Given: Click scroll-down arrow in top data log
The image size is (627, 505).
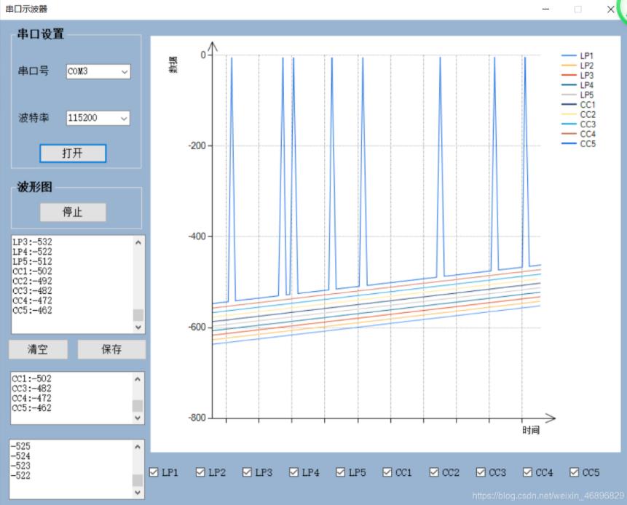Looking at the screenshot, I should pos(138,327).
